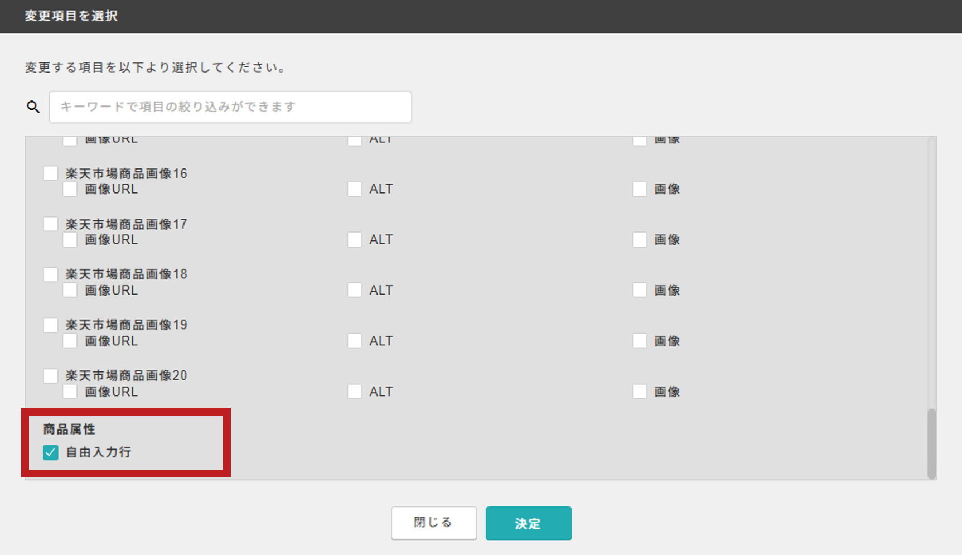962x555 pixels.
Task: Check 画像URL under 楽天市場商品画像16
Action: pos(70,189)
